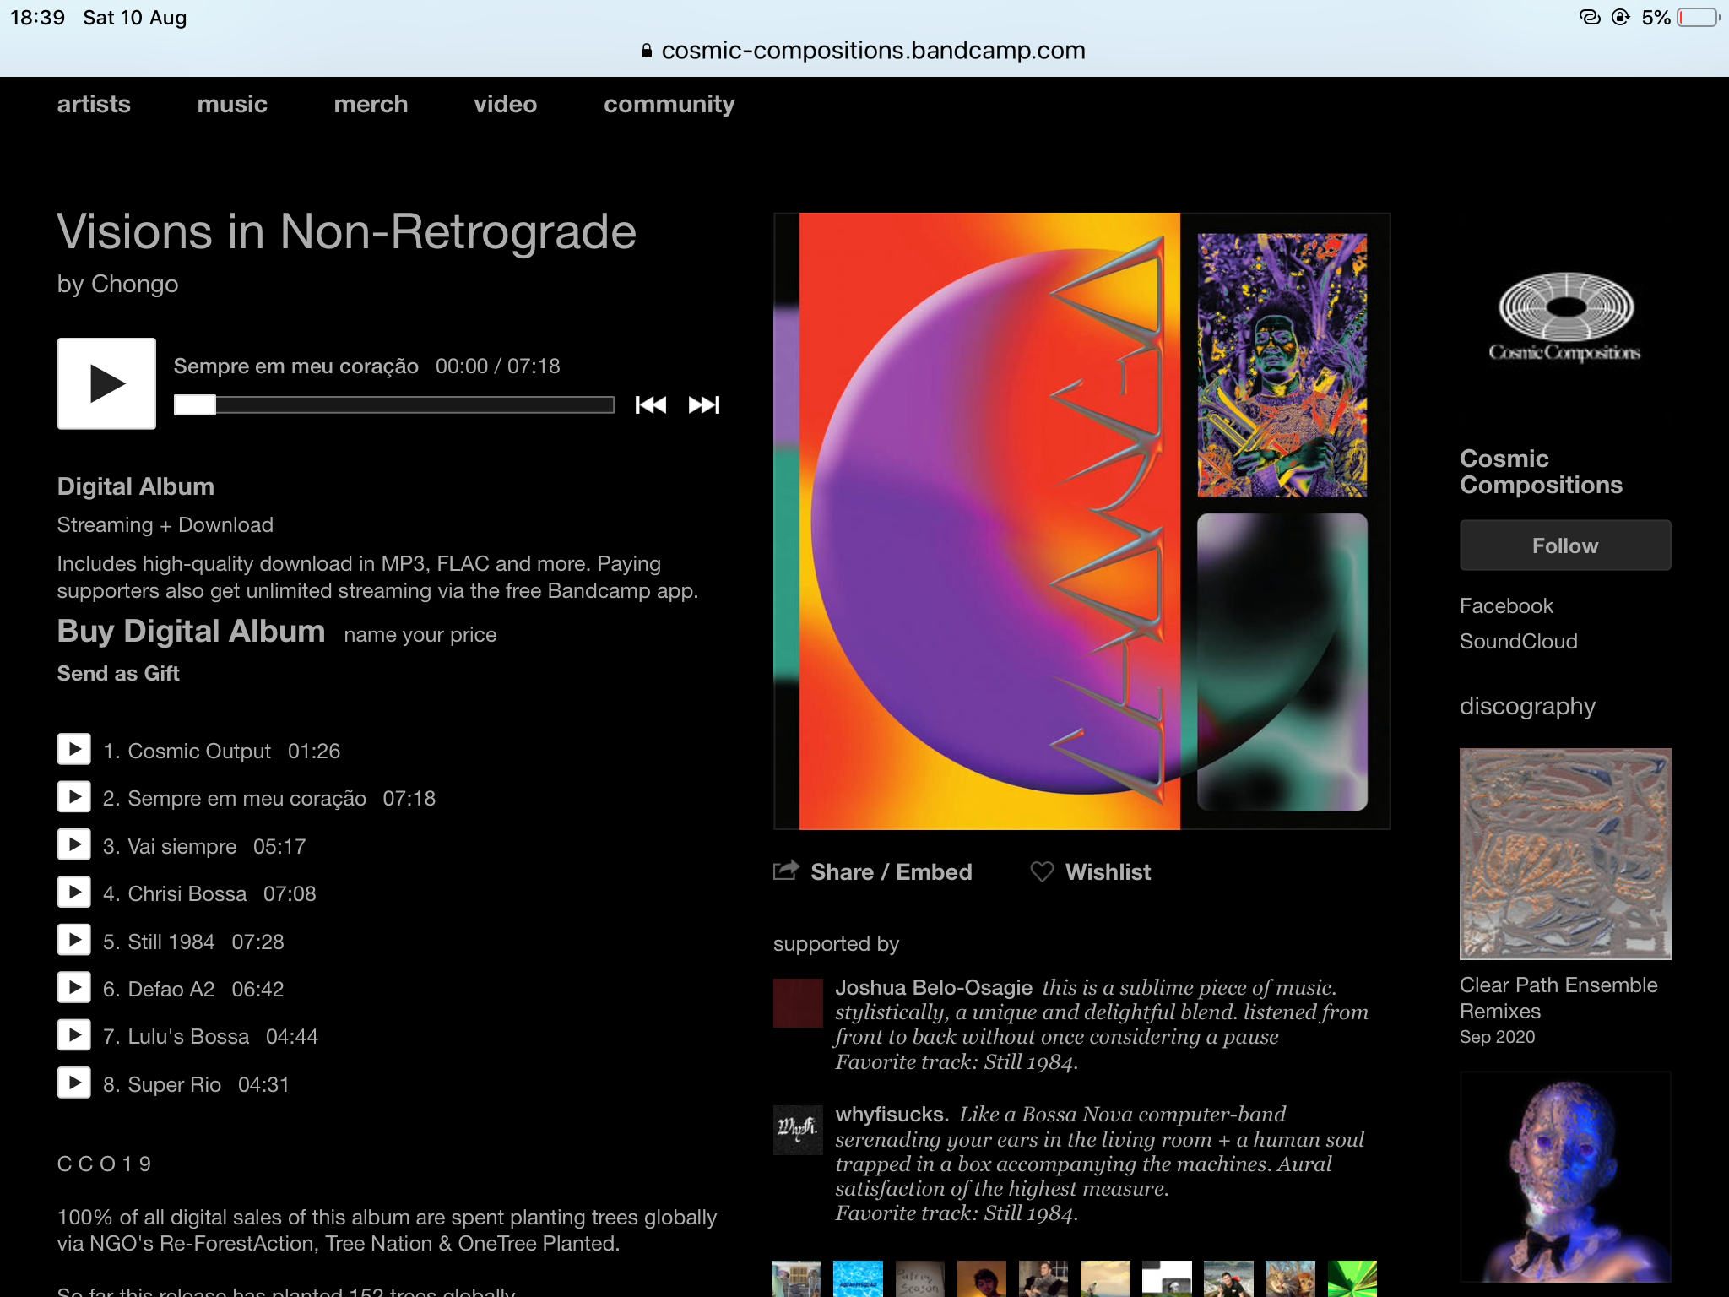
Task: Open the merch menu item
Action: 371,104
